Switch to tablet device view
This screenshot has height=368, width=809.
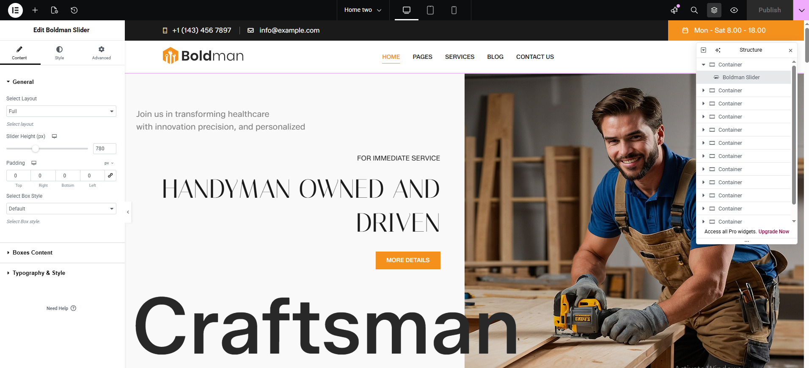coord(430,10)
